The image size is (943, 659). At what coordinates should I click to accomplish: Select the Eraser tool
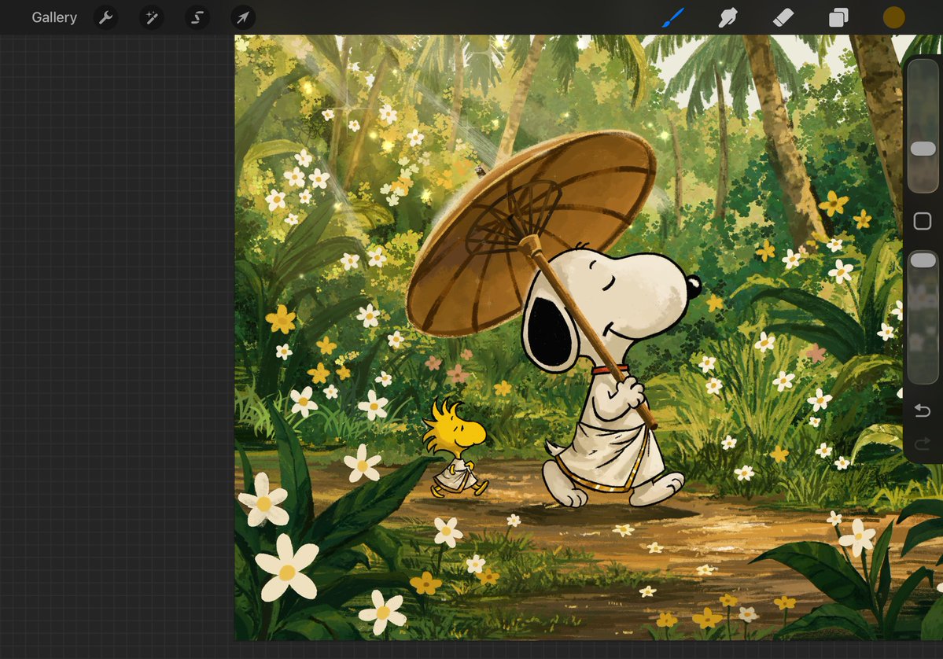pos(783,17)
